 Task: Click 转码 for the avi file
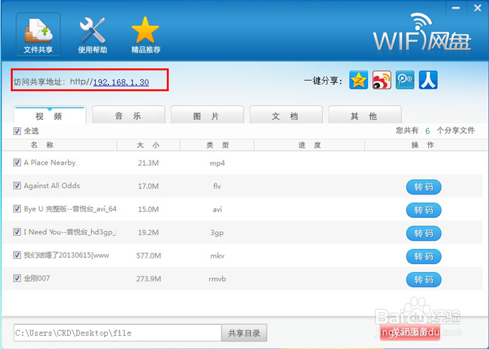coord(424,210)
